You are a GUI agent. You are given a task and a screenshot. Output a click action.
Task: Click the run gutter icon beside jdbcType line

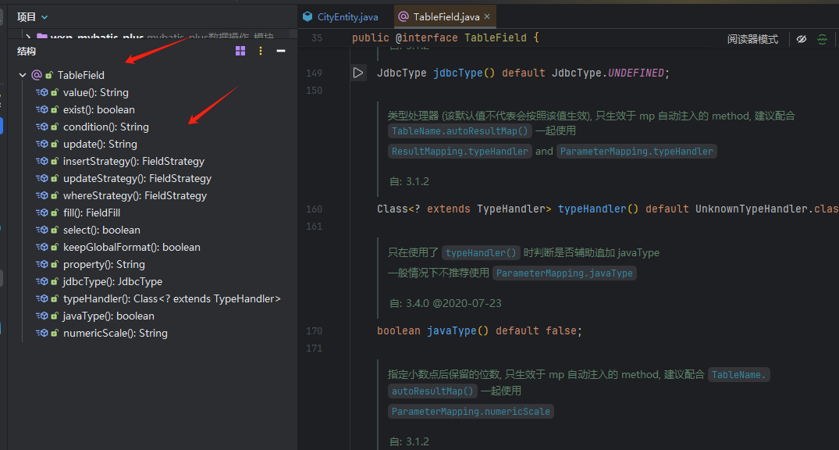(358, 73)
